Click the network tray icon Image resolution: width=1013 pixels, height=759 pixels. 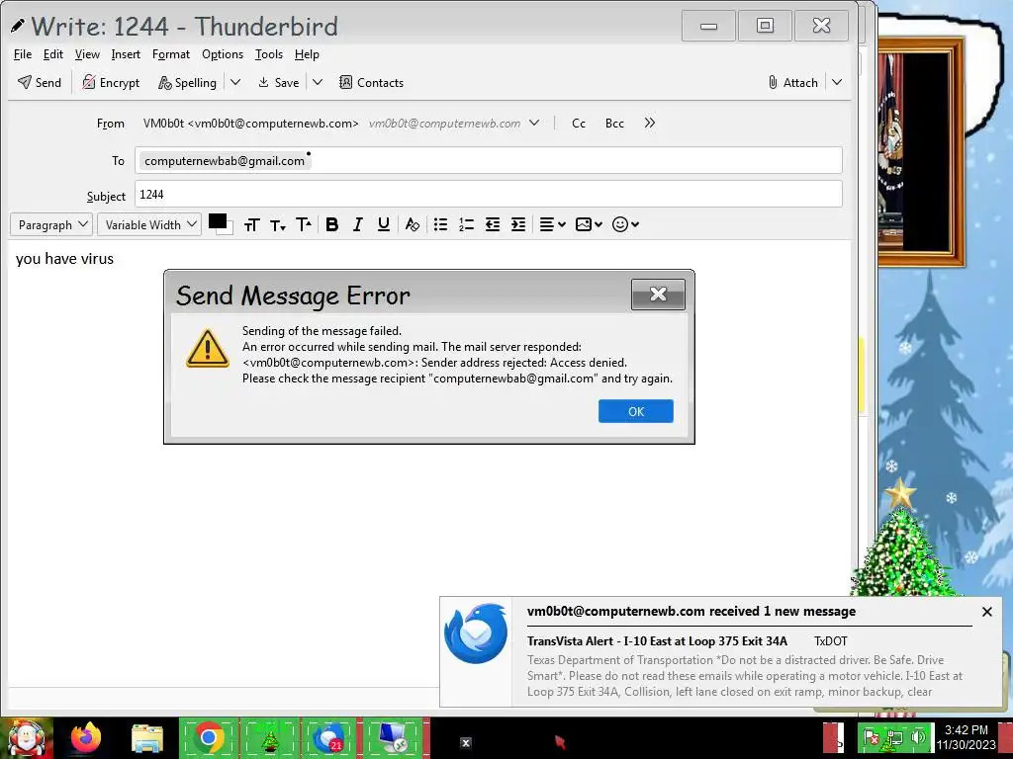[894, 737]
